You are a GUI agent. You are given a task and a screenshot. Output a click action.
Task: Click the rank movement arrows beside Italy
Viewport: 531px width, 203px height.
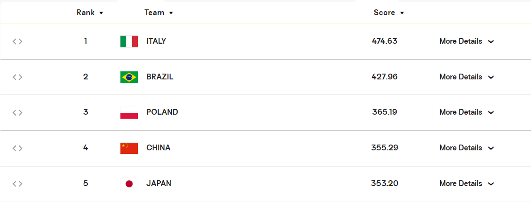click(17, 41)
